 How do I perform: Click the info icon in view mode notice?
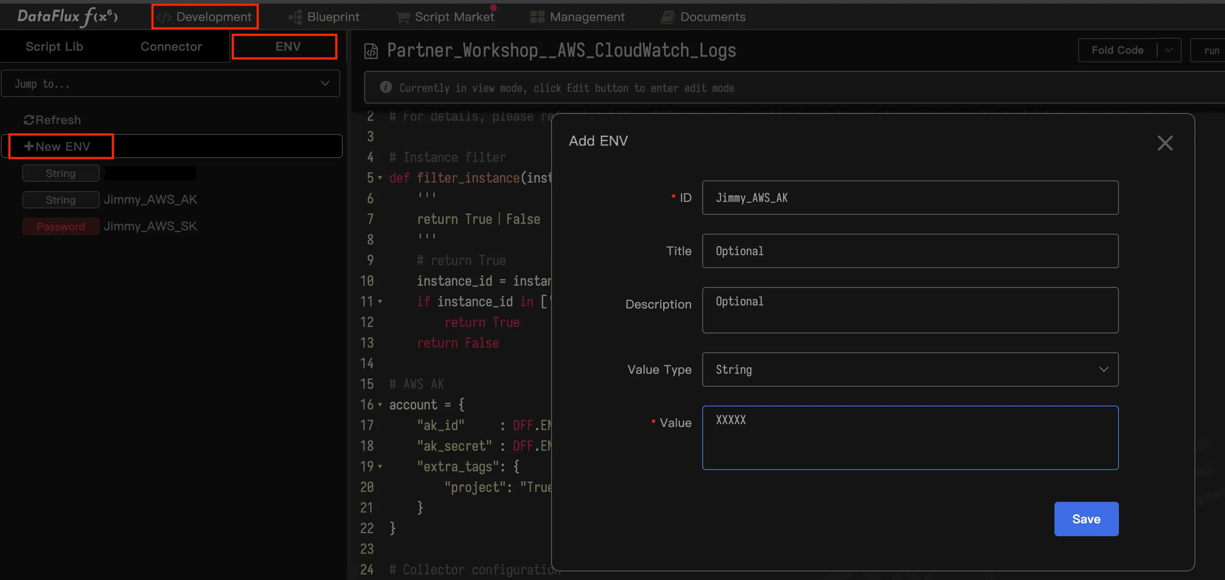[x=386, y=88]
